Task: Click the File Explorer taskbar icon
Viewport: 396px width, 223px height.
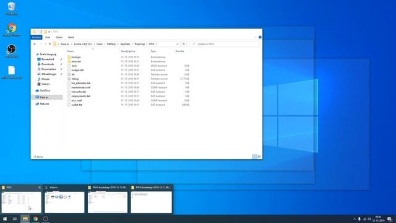Action: click(x=25, y=219)
